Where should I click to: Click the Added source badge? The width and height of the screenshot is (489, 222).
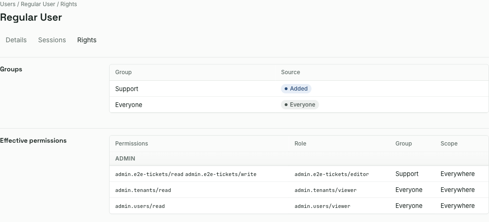[x=296, y=89]
